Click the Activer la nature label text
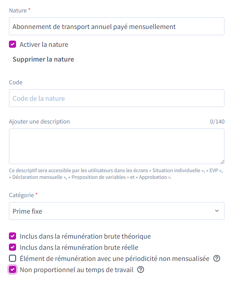This screenshot has width=241, height=281. click(44, 45)
